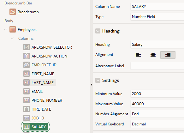Click the Number Alignment property label
This screenshot has height=133, width=184.
(x=112, y=114)
